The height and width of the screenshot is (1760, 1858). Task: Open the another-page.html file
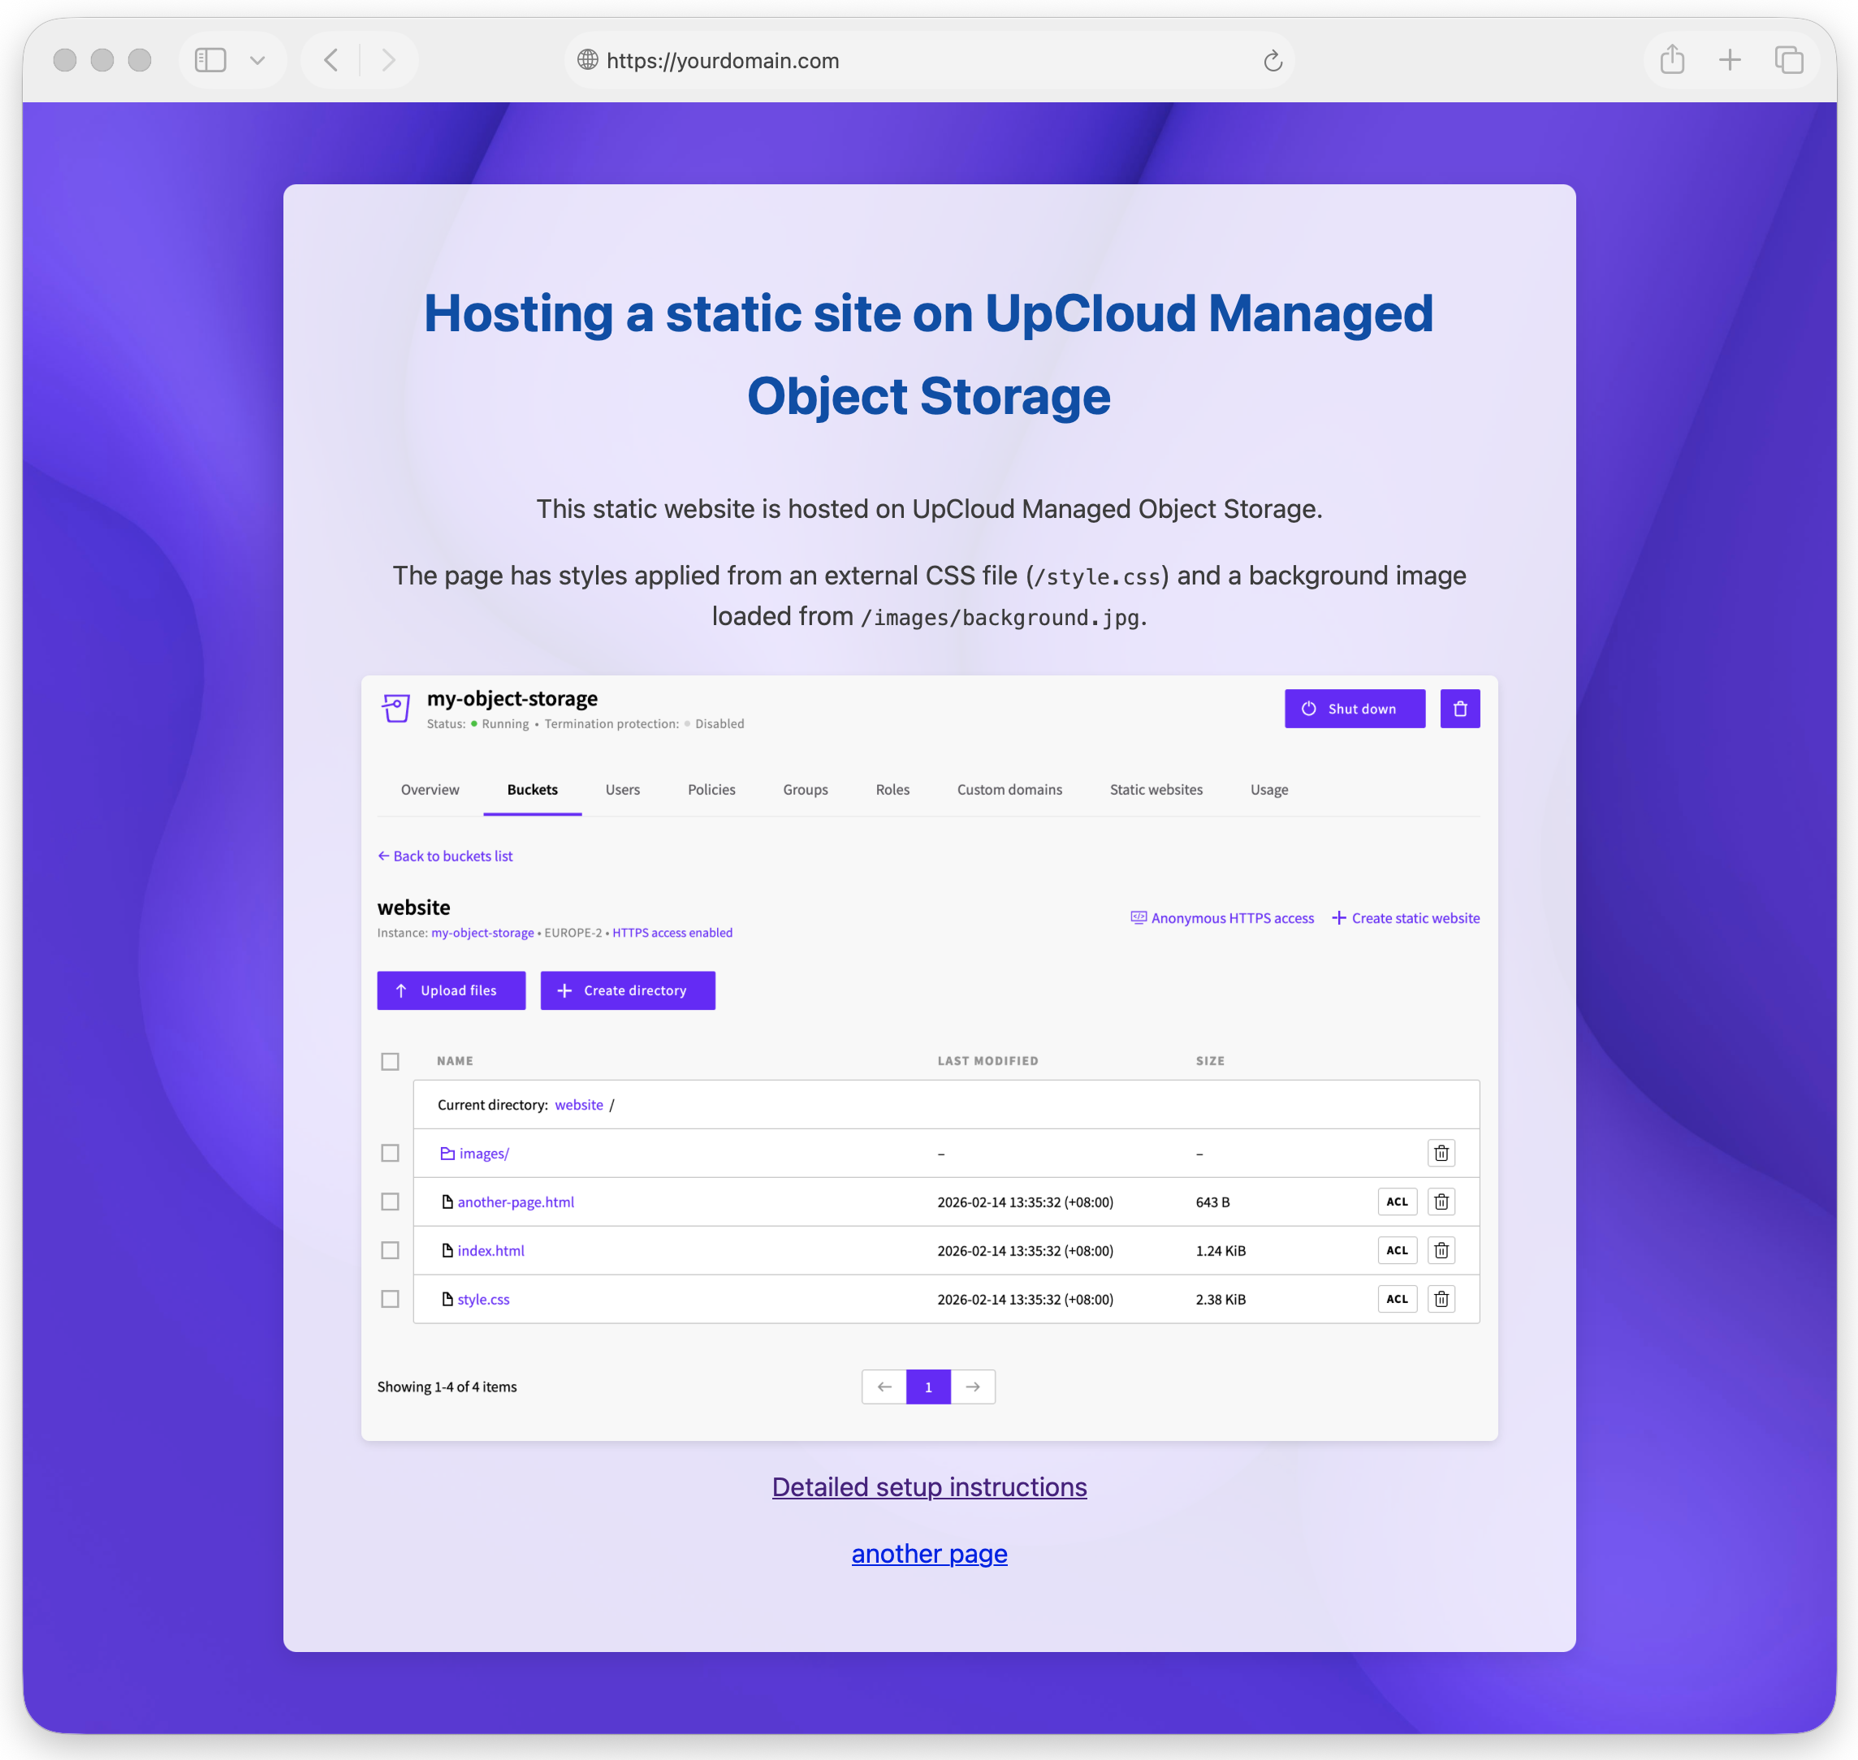click(515, 1201)
